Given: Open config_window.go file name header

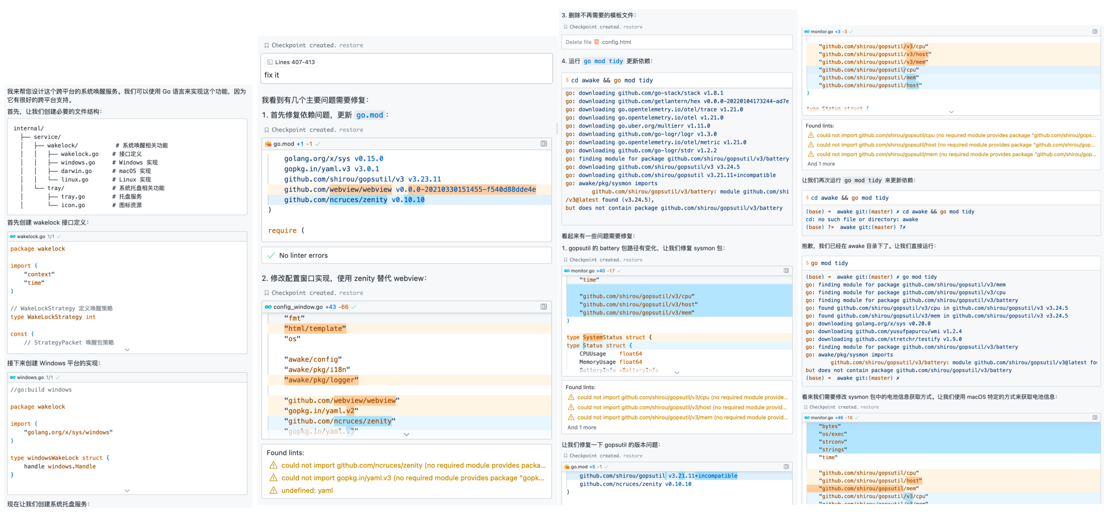Looking at the screenshot, I should (298, 307).
